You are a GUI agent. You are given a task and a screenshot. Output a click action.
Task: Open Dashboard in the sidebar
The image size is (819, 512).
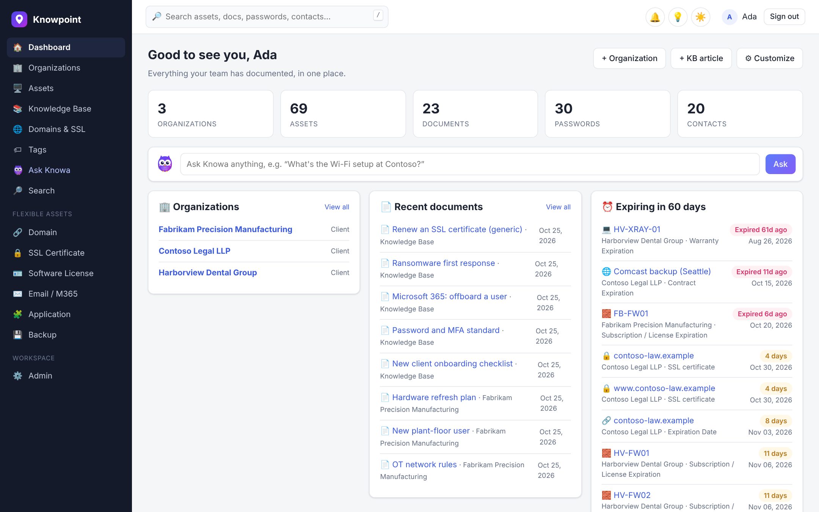tap(66, 47)
